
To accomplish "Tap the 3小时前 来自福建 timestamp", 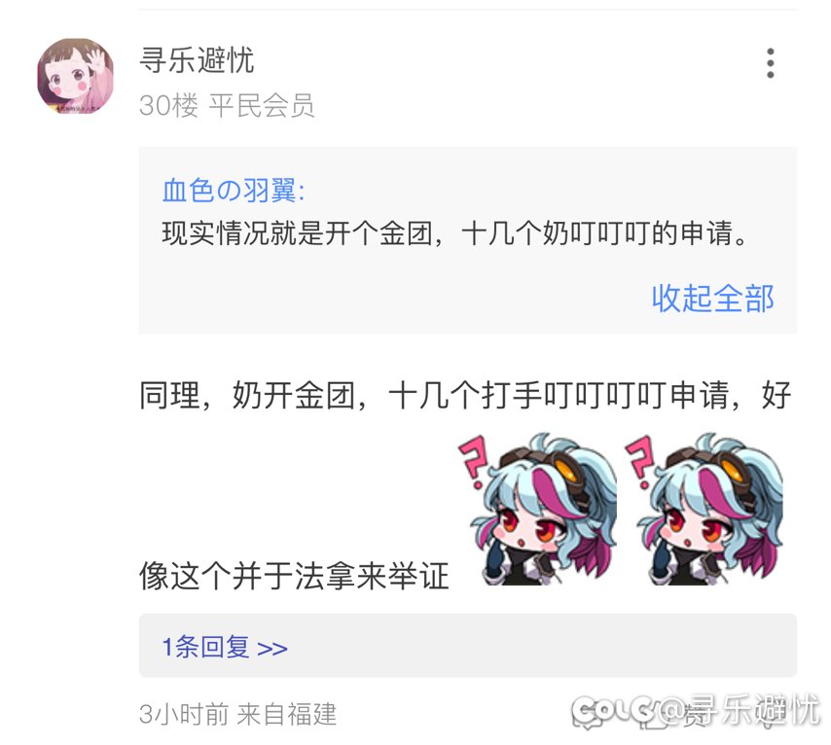I will click(237, 714).
